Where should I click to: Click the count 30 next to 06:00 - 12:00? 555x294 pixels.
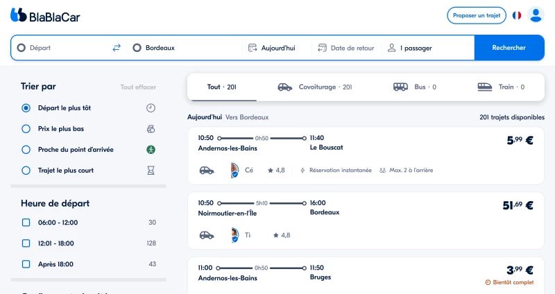click(x=152, y=223)
